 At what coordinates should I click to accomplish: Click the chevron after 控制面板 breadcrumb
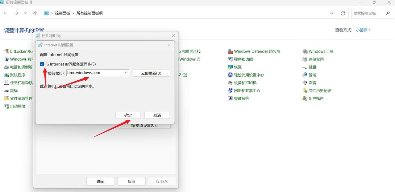click(x=73, y=13)
